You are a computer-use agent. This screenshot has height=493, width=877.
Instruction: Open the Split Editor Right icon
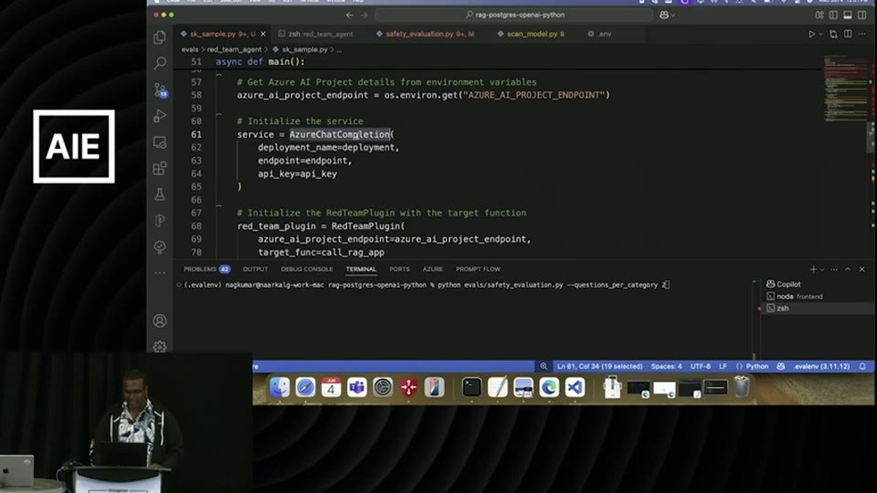pyautogui.click(x=848, y=34)
